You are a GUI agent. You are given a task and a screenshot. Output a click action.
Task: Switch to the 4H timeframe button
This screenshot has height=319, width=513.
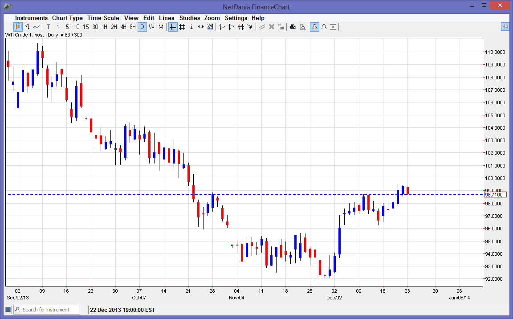coord(123,27)
